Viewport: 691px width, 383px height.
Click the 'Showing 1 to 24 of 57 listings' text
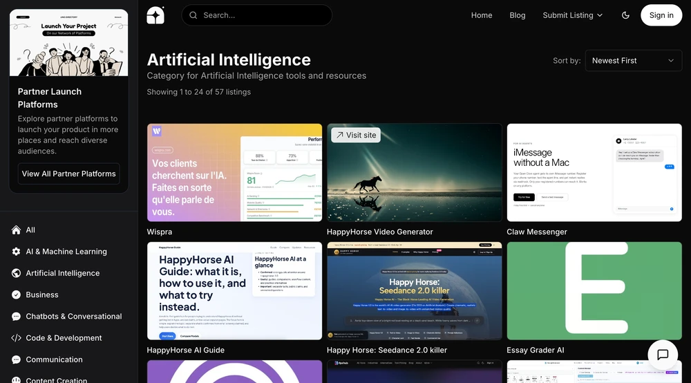[x=199, y=92]
